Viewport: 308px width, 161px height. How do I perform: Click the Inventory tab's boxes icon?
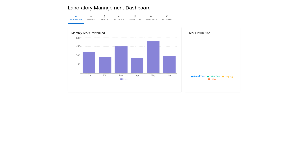135,16
